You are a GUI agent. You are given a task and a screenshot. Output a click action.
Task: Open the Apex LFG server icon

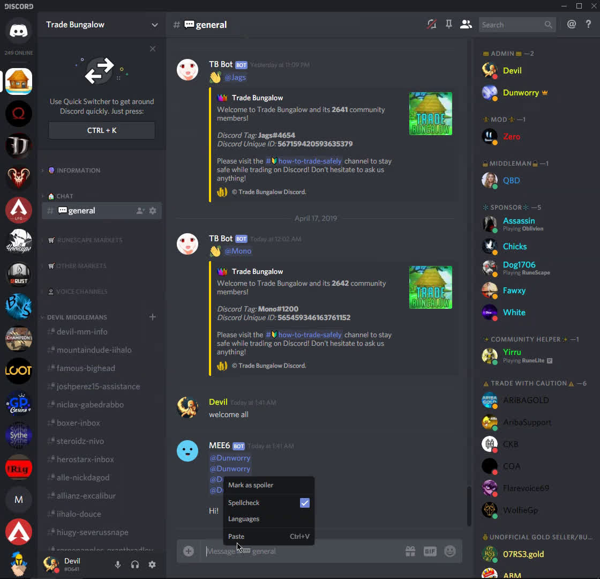18,210
